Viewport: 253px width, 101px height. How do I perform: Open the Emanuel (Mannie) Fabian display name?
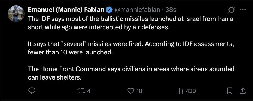tap(66, 10)
